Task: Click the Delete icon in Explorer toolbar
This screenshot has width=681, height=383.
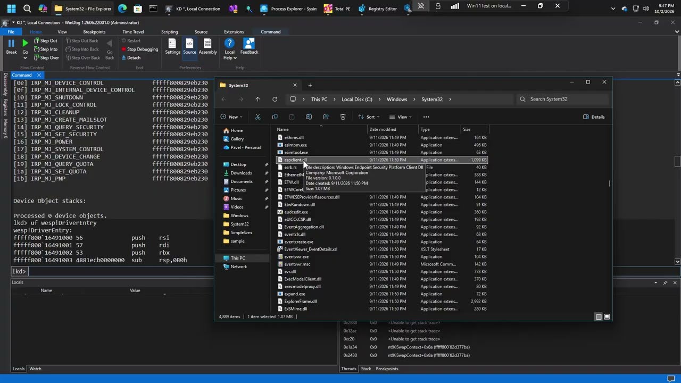Action: [343, 117]
